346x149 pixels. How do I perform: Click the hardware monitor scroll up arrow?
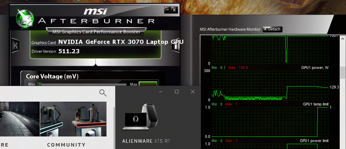343,38
